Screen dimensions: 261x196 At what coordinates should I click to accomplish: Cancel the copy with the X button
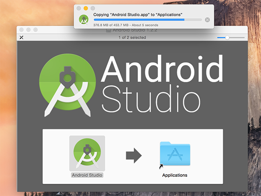point(207,20)
